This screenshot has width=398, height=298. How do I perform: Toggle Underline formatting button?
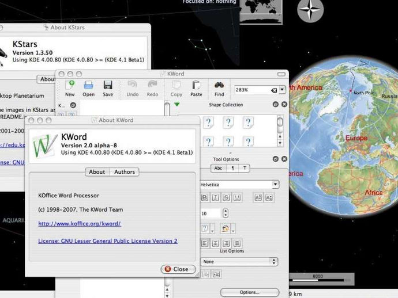point(237,197)
